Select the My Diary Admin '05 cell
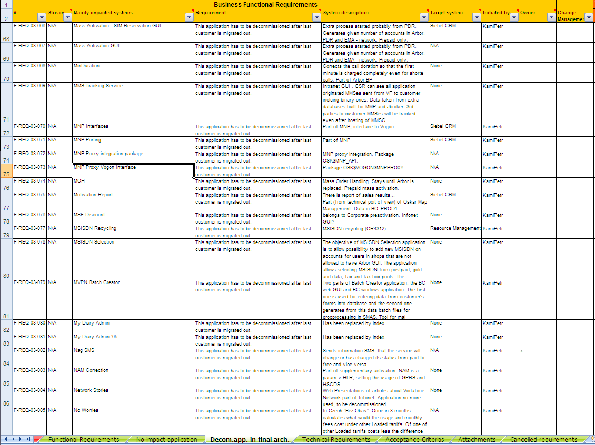This screenshot has height=445, width=595. coord(133,340)
